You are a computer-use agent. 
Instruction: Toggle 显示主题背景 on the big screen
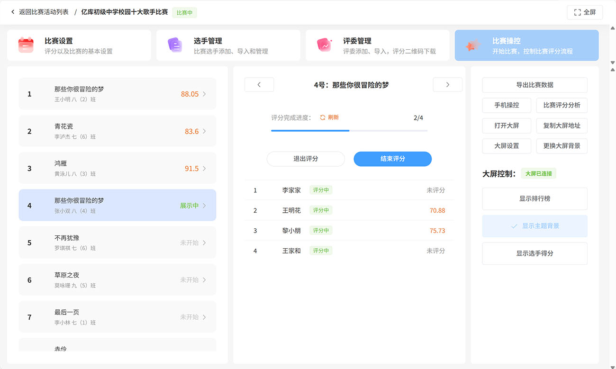pos(534,226)
